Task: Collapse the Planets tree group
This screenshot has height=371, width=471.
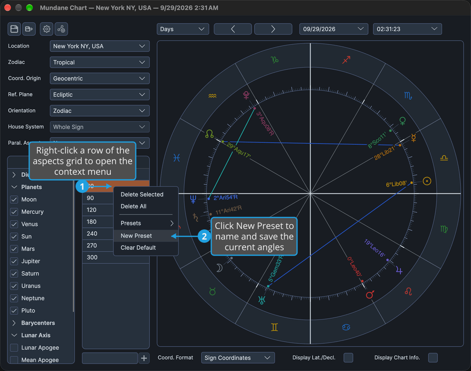Action: 14,187
